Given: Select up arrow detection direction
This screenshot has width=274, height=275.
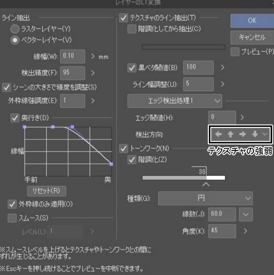Looking at the screenshot, I should [x=230, y=134].
